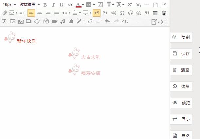Expand the line spacing dropdown arrow
This screenshot has width=200, height=139.
pos(69,13)
